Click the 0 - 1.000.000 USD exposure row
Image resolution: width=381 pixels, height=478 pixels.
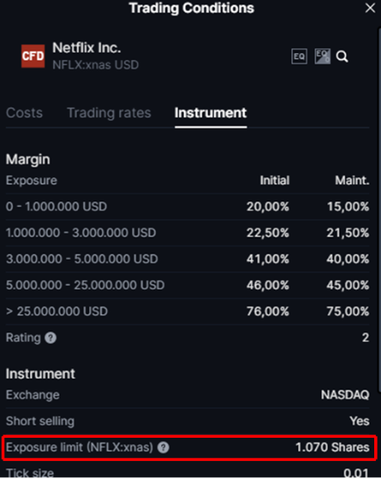coord(188,206)
